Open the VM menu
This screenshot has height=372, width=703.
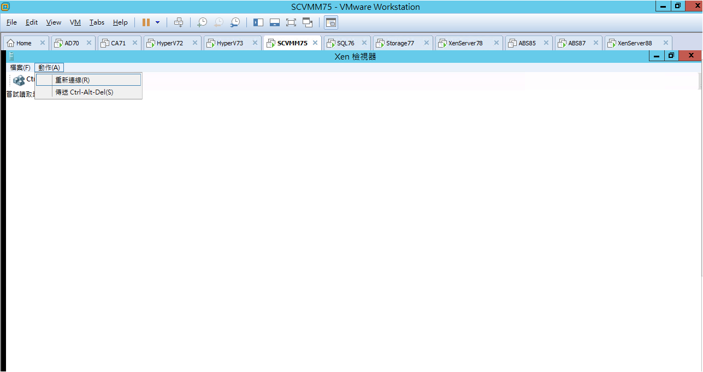point(75,22)
